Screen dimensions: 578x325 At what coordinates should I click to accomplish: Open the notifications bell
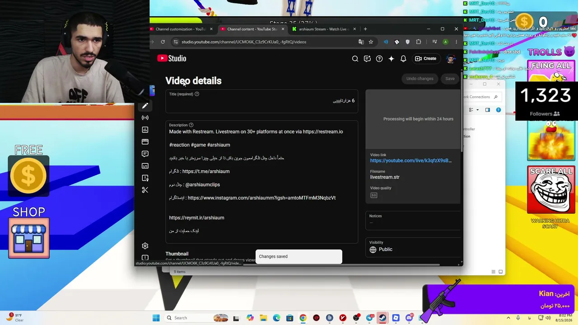coord(403,59)
